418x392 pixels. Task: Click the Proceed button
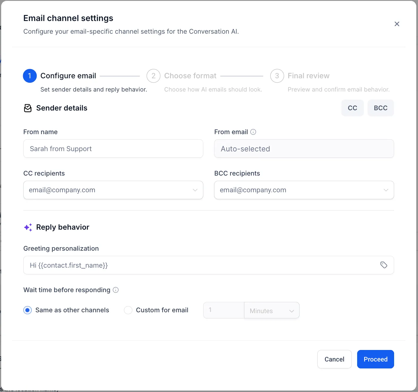click(x=375, y=359)
